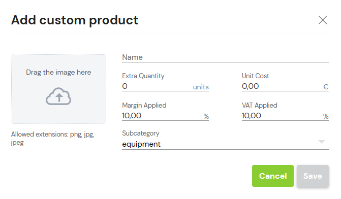The image size is (341, 199).
Task: Select the Subcategory label
Action: [141, 133]
